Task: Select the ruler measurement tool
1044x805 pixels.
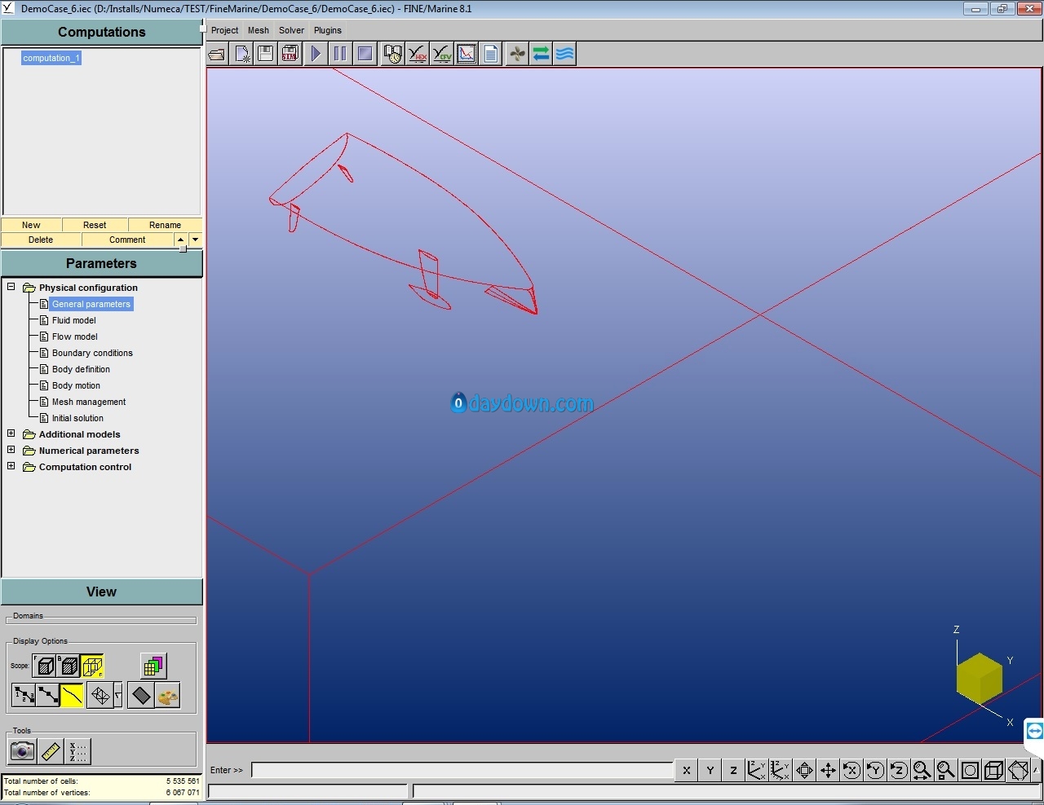Action: point(51,750)
